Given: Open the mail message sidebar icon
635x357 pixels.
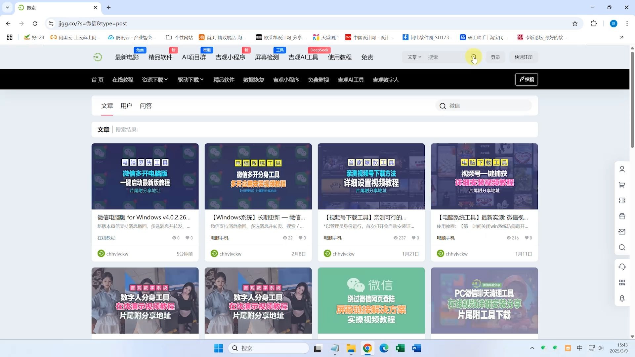Looking at the screenshot, I should (x=622, y=232).
